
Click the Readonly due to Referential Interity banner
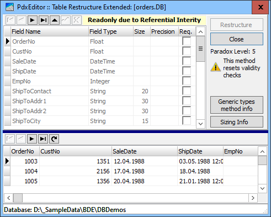[x=144, y=20]
